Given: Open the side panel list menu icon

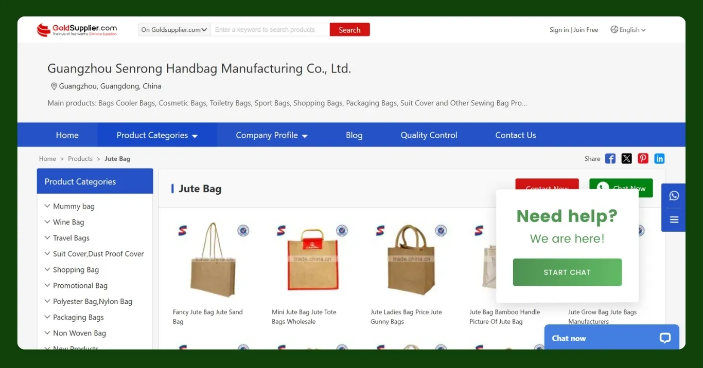Looking at the screenshot, I should point(674,220).
